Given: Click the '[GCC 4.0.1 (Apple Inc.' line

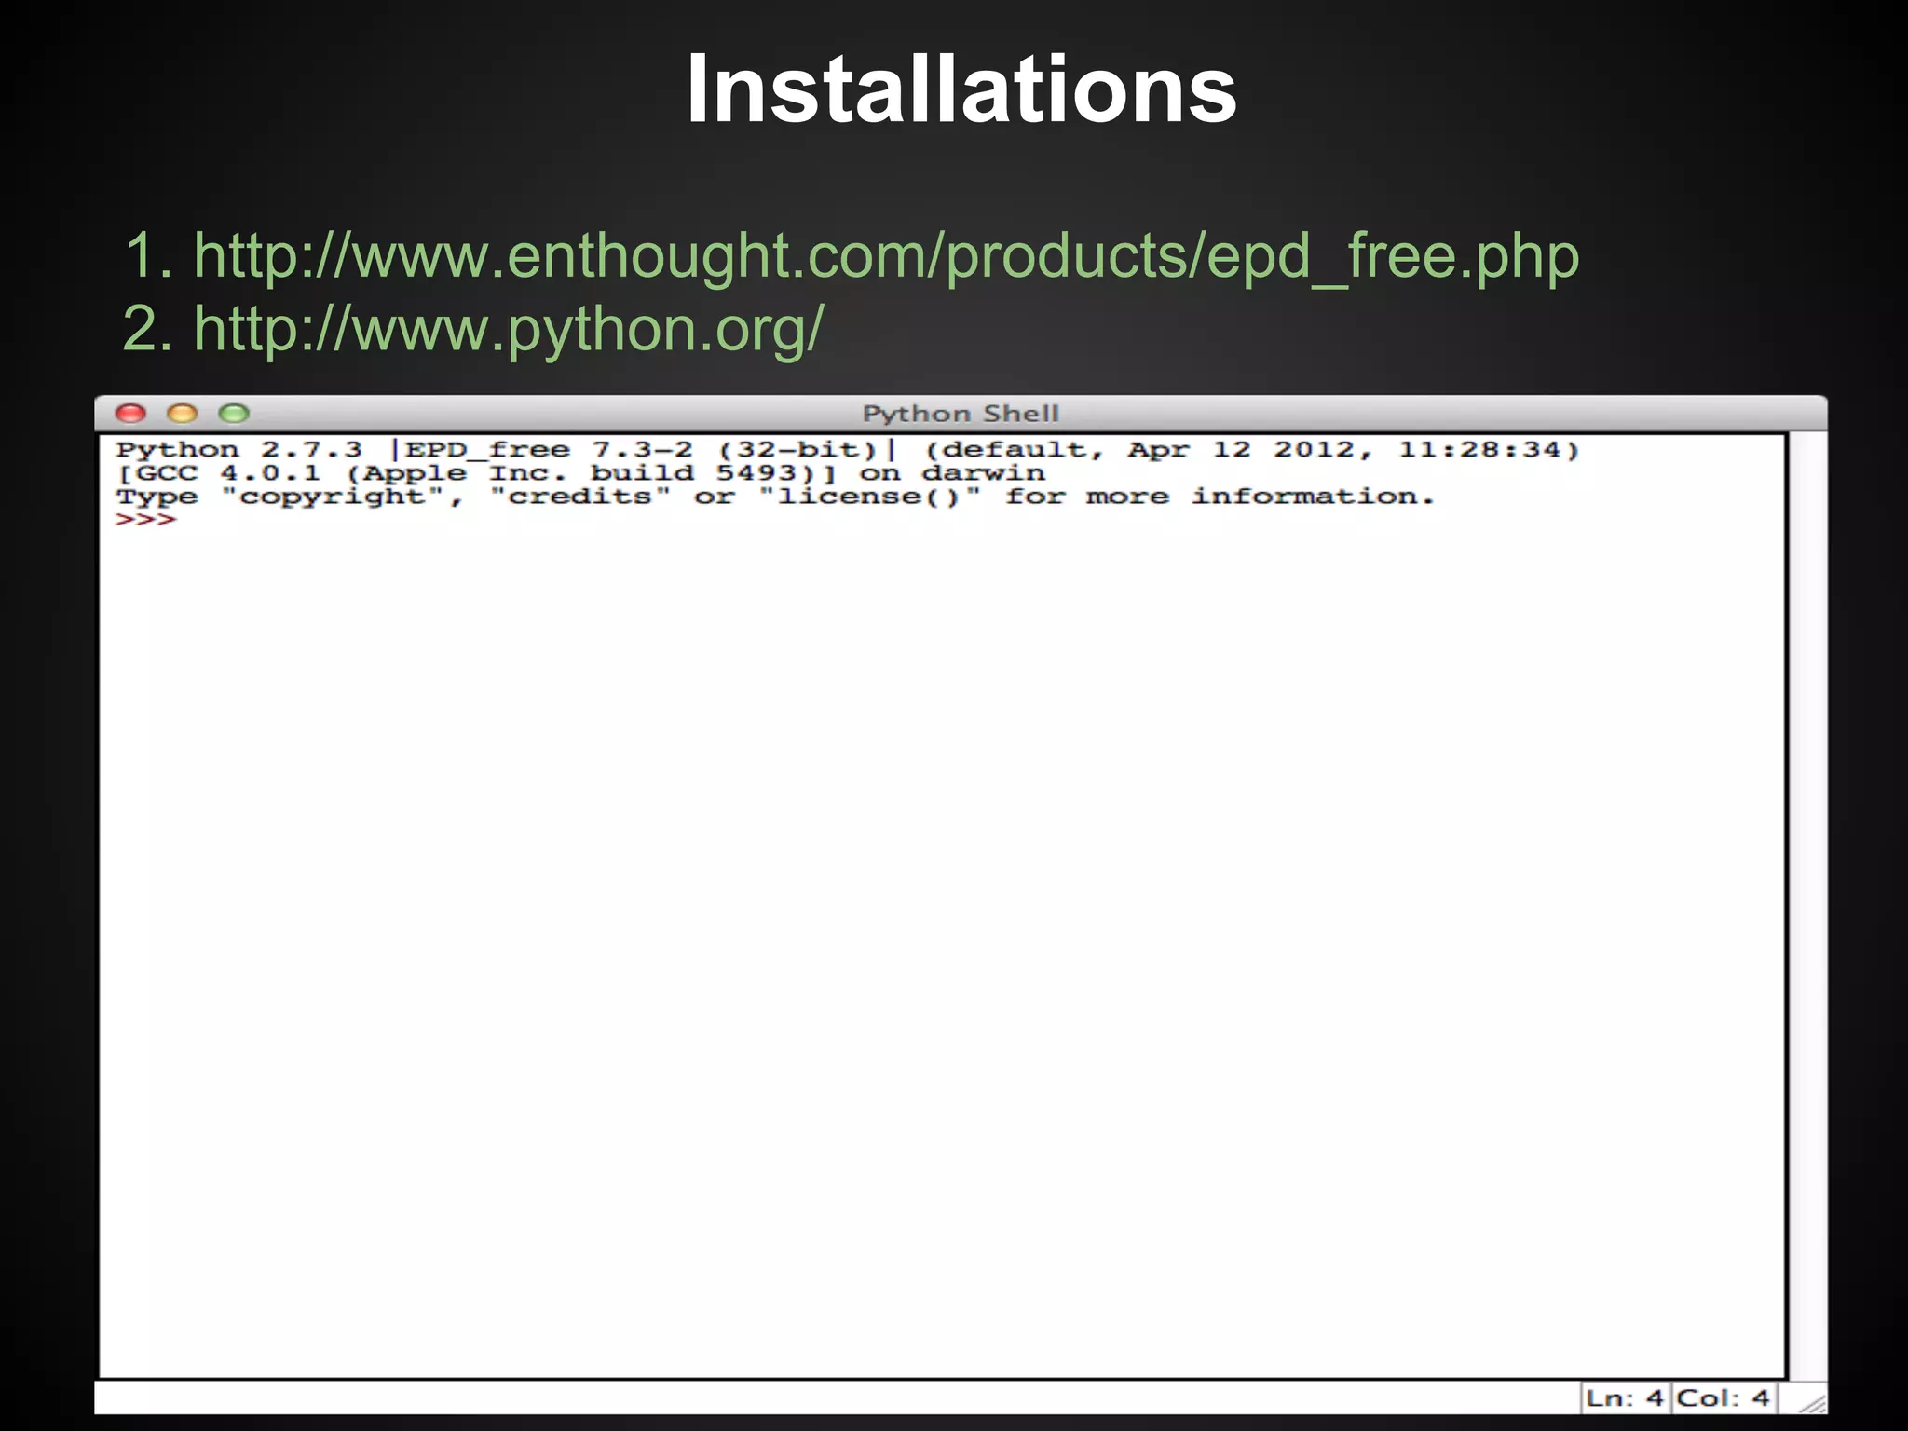Looking at the screenshot, I should [579, 473].
